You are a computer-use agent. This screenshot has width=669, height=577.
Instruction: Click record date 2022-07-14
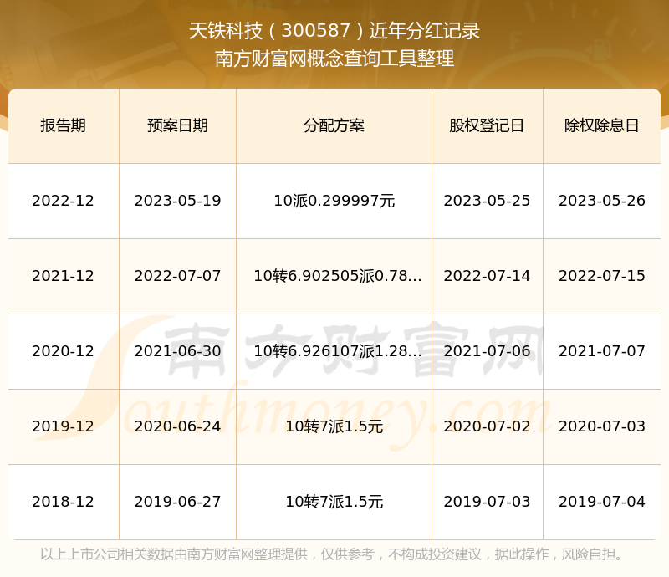click(x=487, y=276)
